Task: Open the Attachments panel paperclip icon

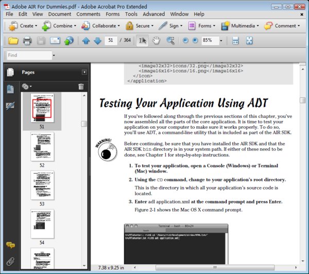Action: click(x=10, y=262)
